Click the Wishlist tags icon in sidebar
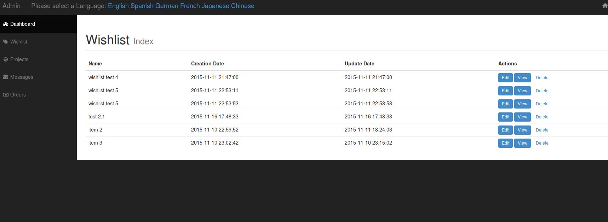The width and height of the screenshot is (608, 222). tap(6, 42)
